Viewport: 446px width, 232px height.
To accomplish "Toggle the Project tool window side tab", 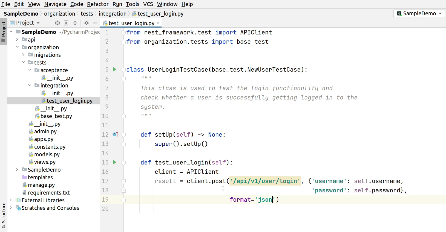I will point(4,31).
